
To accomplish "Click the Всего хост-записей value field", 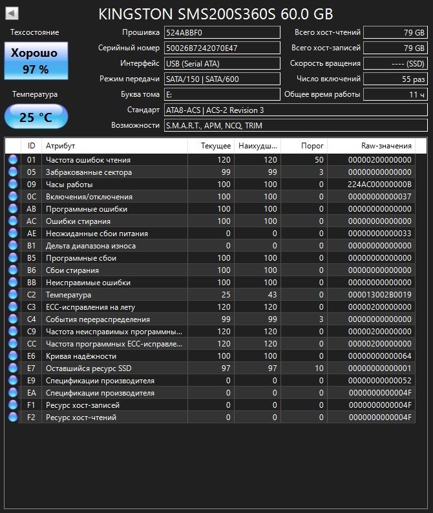I will coord(396,48).
